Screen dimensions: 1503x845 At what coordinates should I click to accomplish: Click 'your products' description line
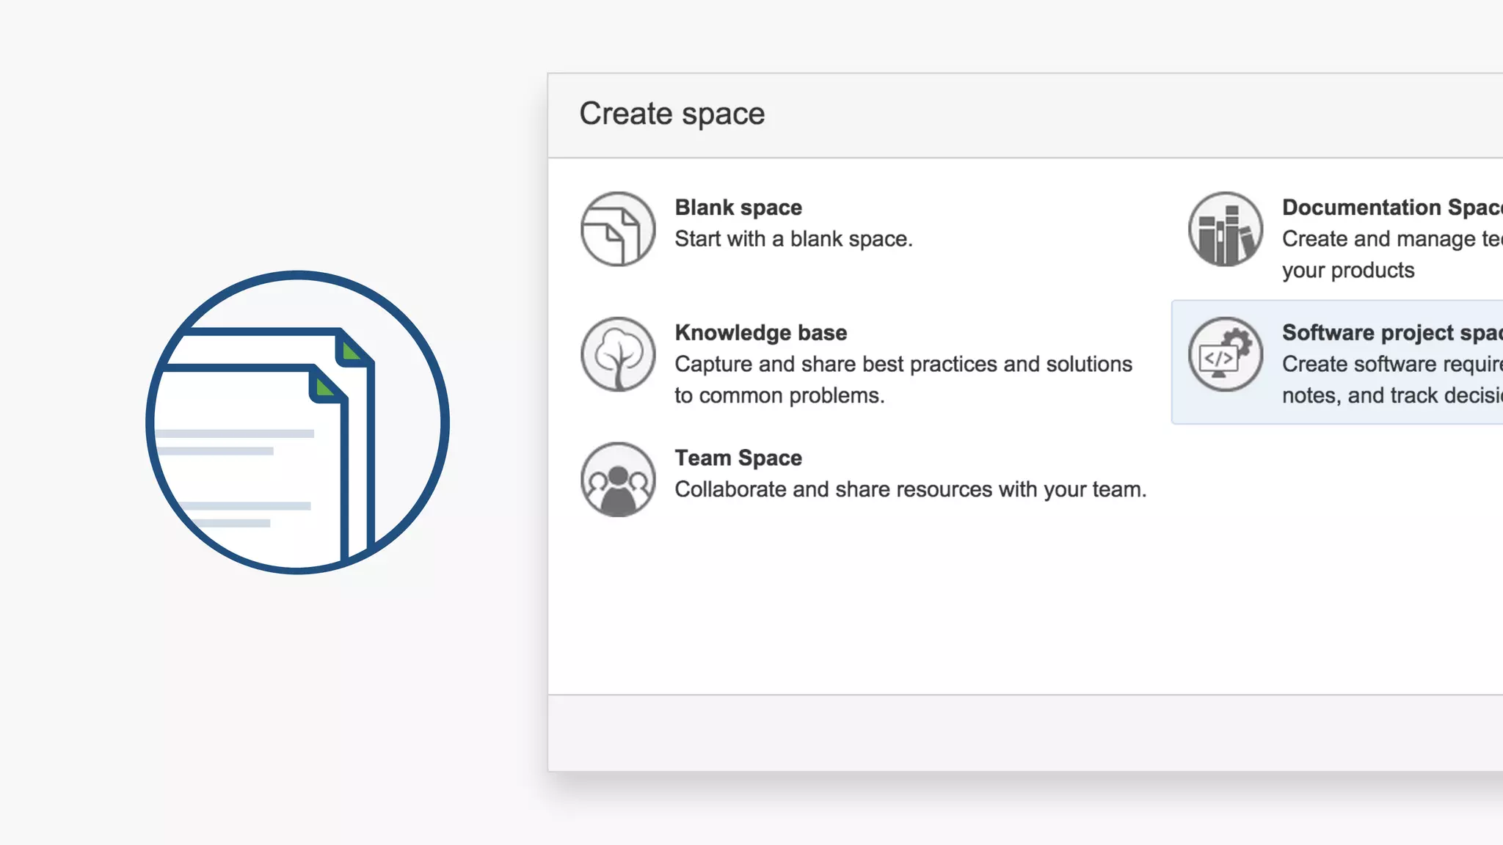coord(1347,271)
